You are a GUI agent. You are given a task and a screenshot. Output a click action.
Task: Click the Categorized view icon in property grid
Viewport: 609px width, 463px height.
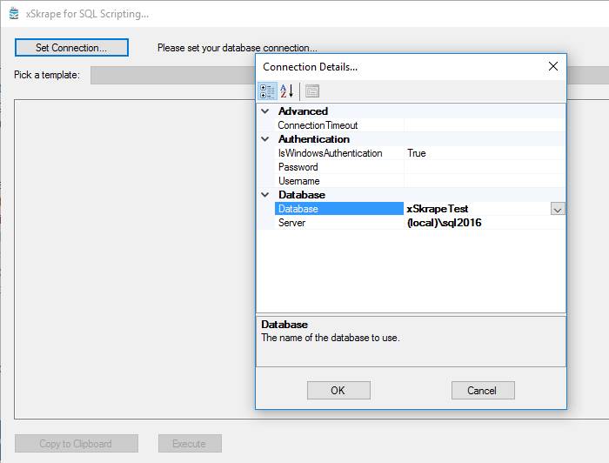pyautogui.click(x=268, y=91)
